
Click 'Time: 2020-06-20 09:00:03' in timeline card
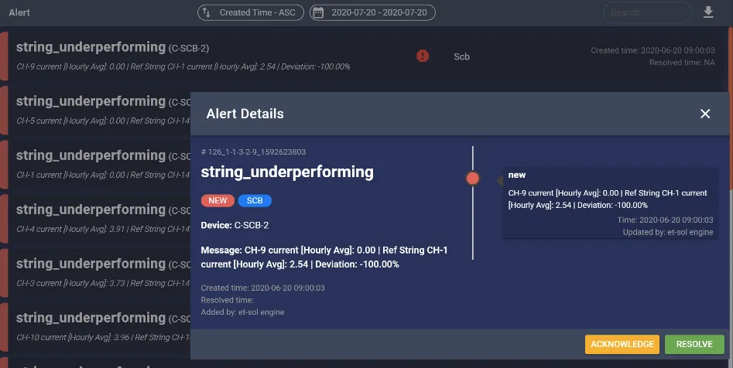click(x=665, y=220)
